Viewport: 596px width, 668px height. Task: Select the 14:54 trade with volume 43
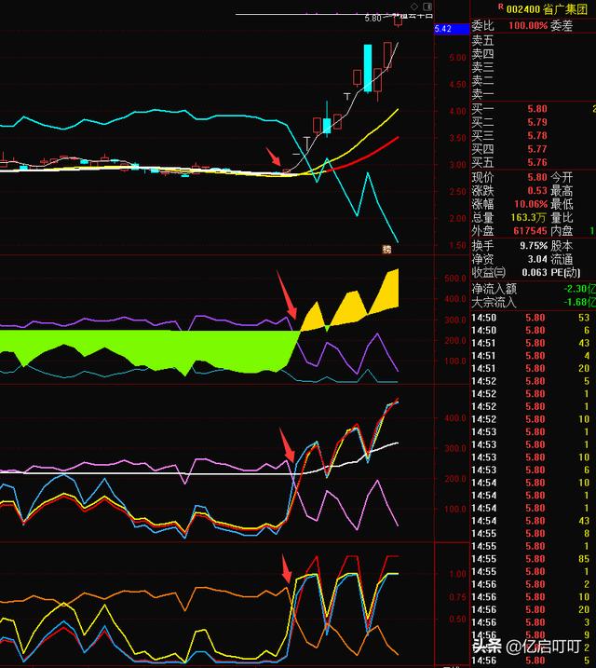[x=532, y=521]
